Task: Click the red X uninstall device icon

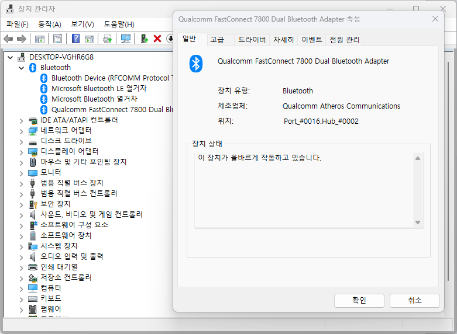Action: [157, 39]
